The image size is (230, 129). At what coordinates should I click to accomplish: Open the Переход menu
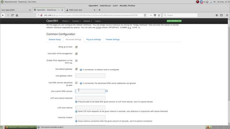pyautogui.click(x=22, y=2)
